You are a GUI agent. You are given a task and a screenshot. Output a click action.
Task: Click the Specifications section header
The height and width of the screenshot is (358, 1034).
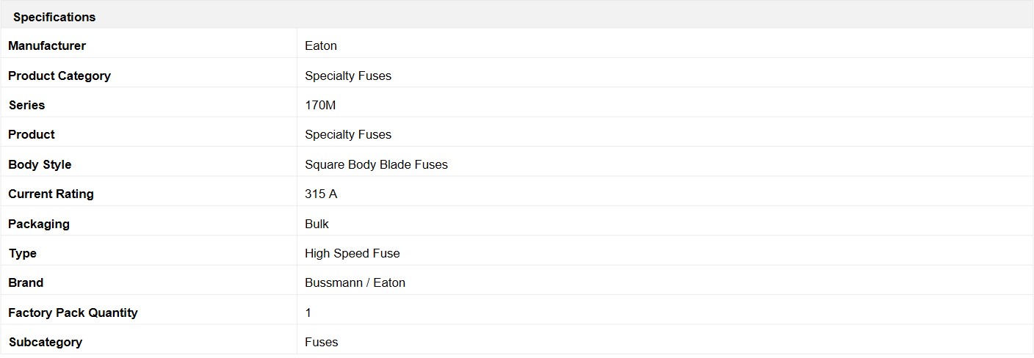(x=54, y=17)
